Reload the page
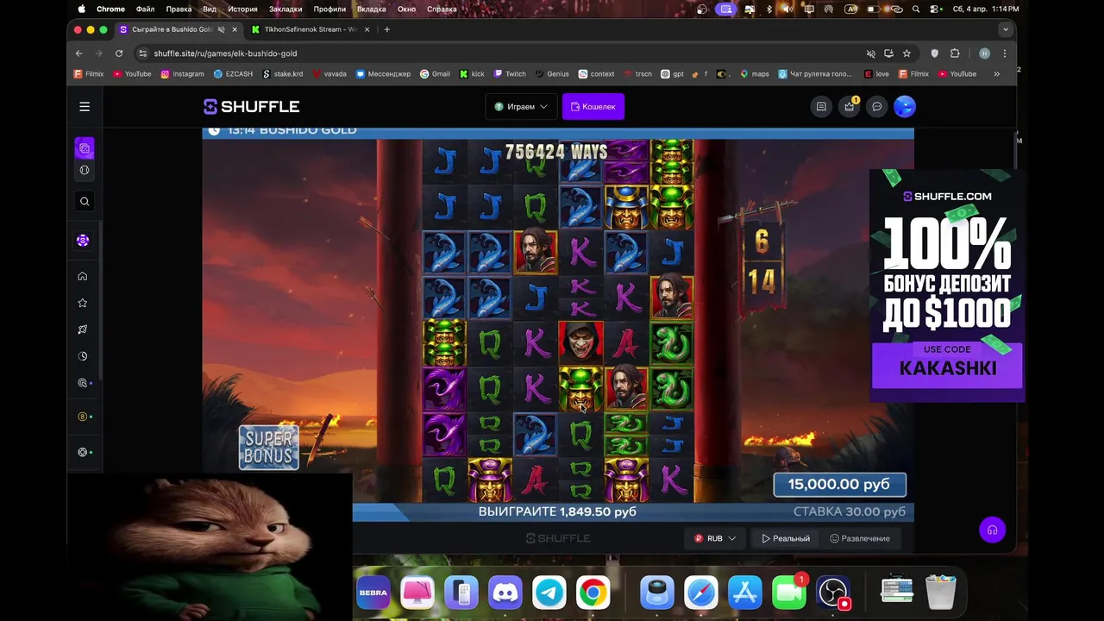 pos(119,53)
